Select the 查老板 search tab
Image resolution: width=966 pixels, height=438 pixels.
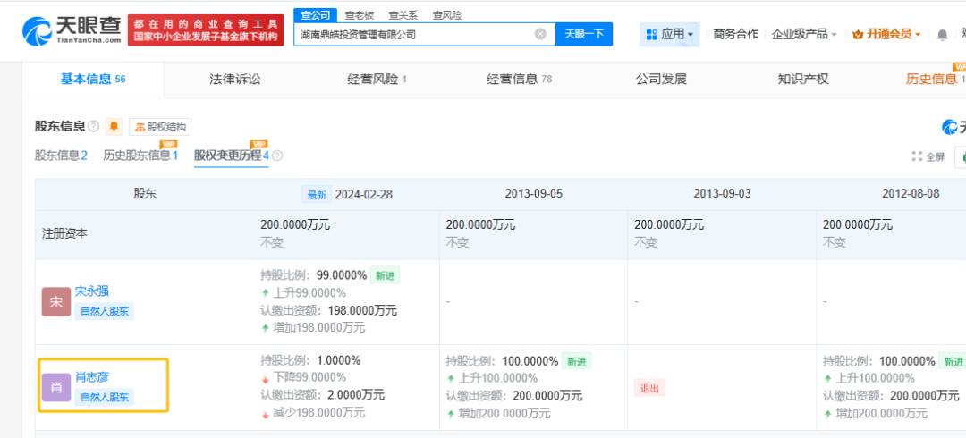point(360,15)
